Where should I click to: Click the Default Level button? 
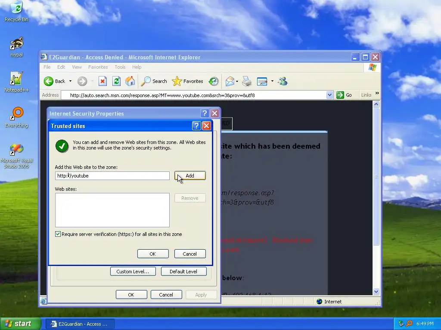click(x=183, y=272)
